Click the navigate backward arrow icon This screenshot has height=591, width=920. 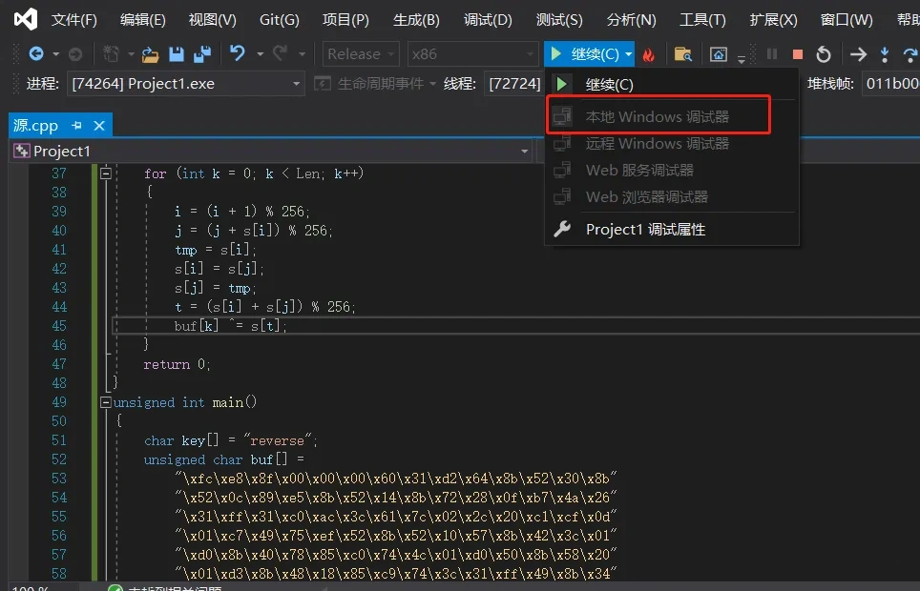click(36, 54)
